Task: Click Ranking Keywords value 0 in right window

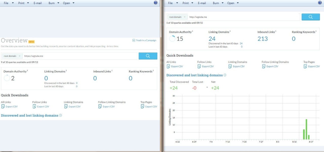Action: coord(294,39)
